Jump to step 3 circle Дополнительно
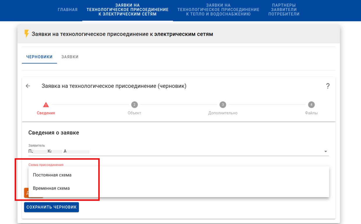This screenshot has height=224, width=361. pyautogui.click(x=223, y=105)
